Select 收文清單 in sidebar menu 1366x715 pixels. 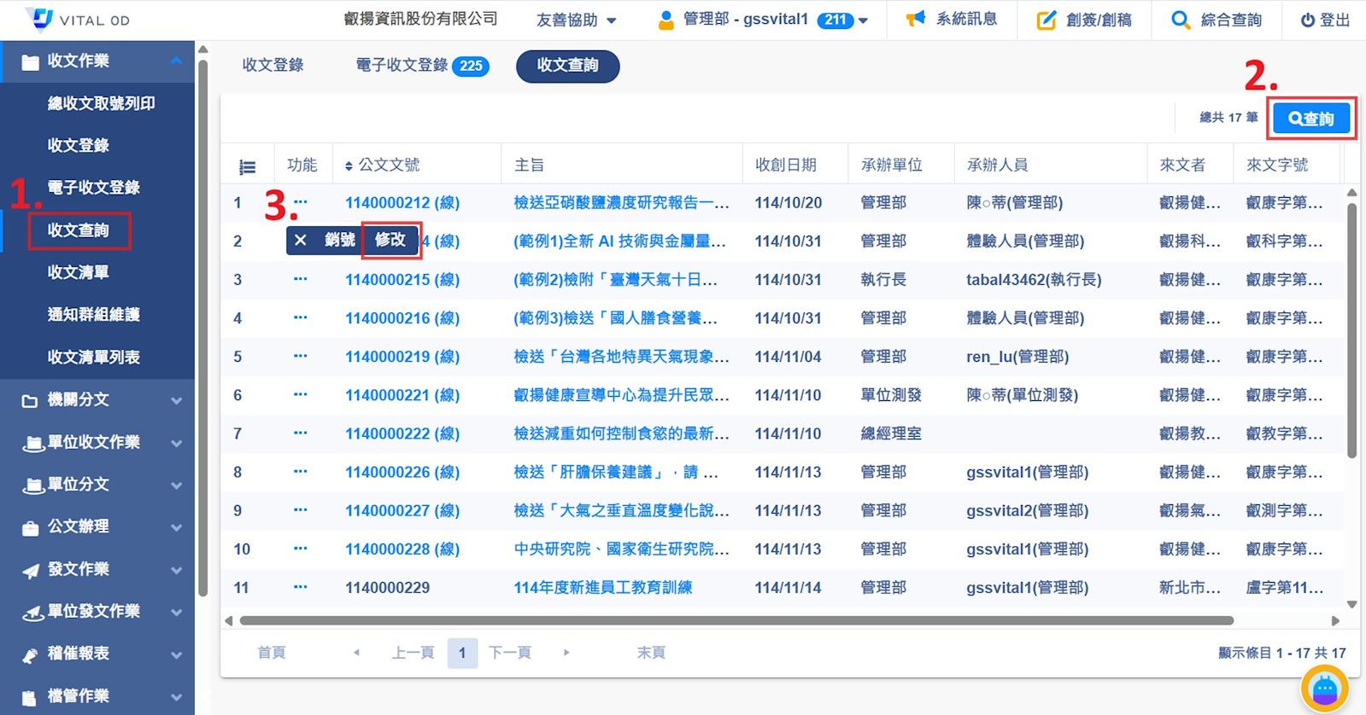click(79, 273)
